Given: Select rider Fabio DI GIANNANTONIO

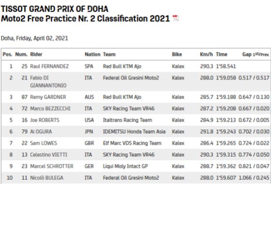Looking at the screenshot, I should (x=48, y=81).
